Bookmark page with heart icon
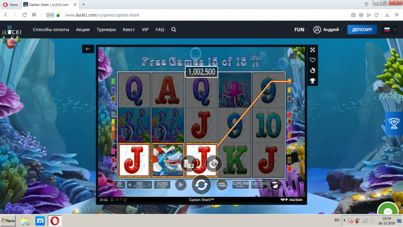Viewport: 403px width, 227px height. 376,15
